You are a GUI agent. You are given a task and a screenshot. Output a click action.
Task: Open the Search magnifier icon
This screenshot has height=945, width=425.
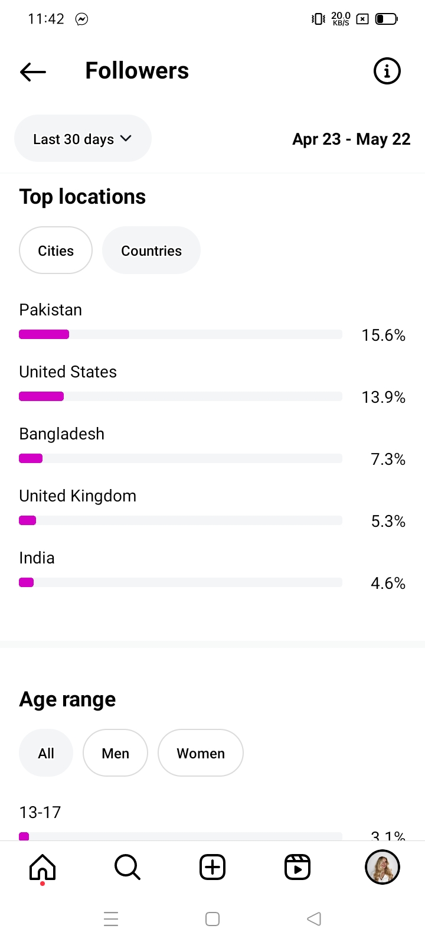(127, 867)
